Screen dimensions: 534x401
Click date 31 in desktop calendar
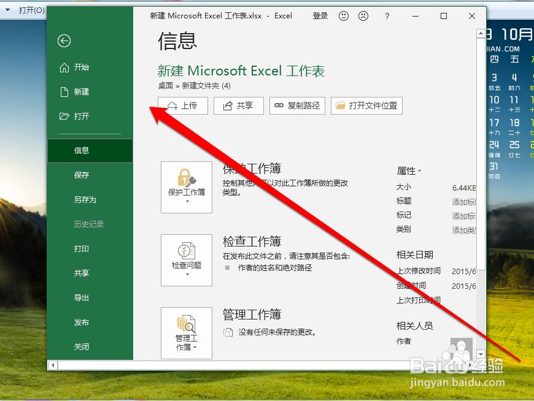494,166
